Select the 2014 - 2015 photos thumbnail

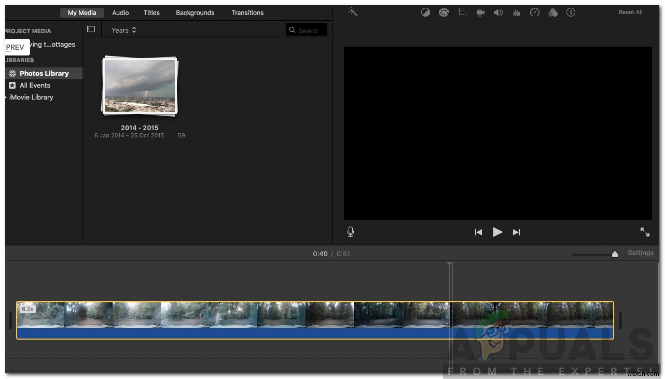click(x=139, y=86)
